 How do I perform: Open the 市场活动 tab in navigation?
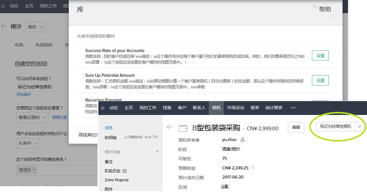(x=235, y=108)
